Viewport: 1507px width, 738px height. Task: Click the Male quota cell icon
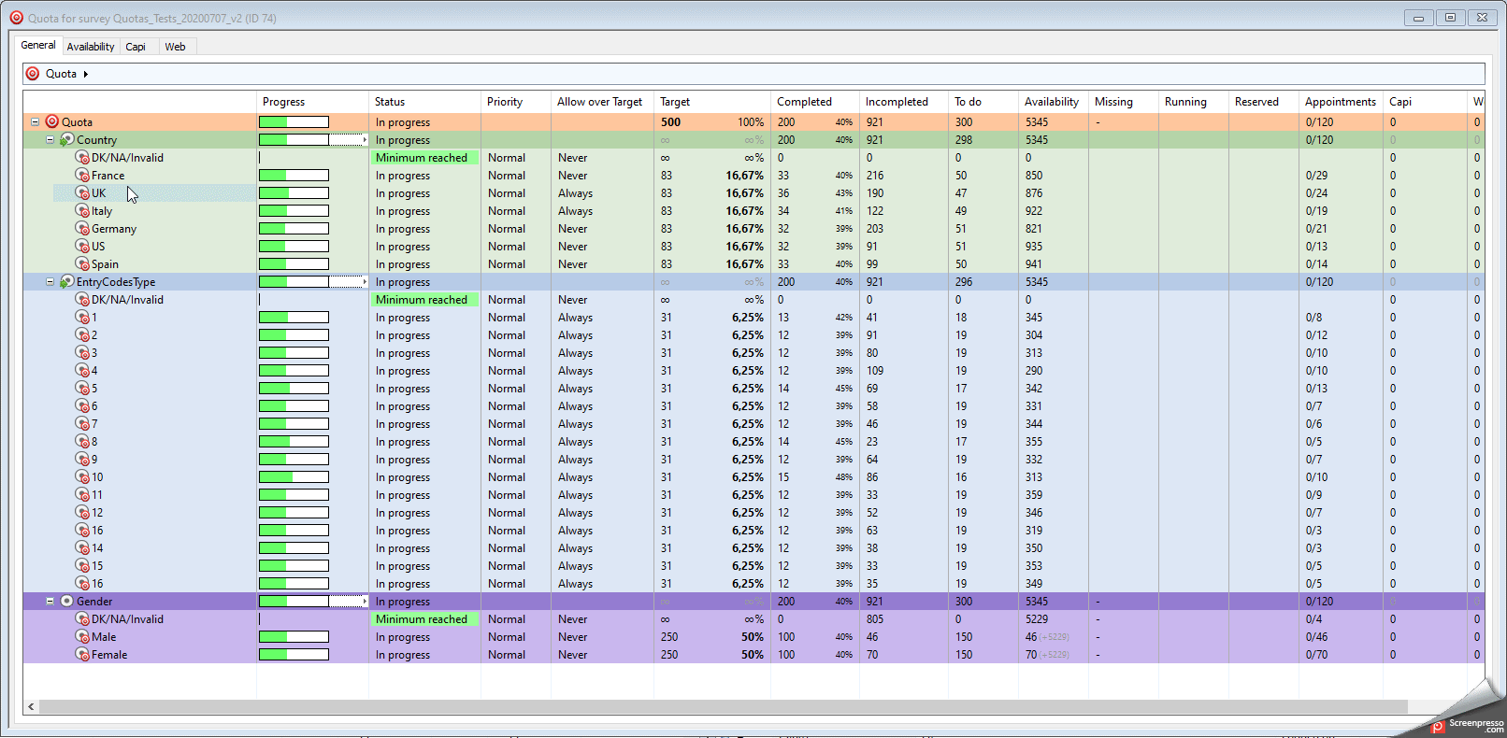pyautogui.click(x=82, y=636)
